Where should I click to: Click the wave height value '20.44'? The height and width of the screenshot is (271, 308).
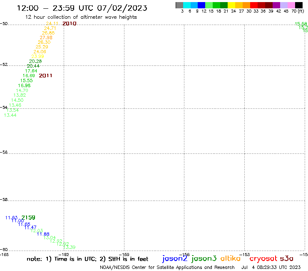click(33, 66)
